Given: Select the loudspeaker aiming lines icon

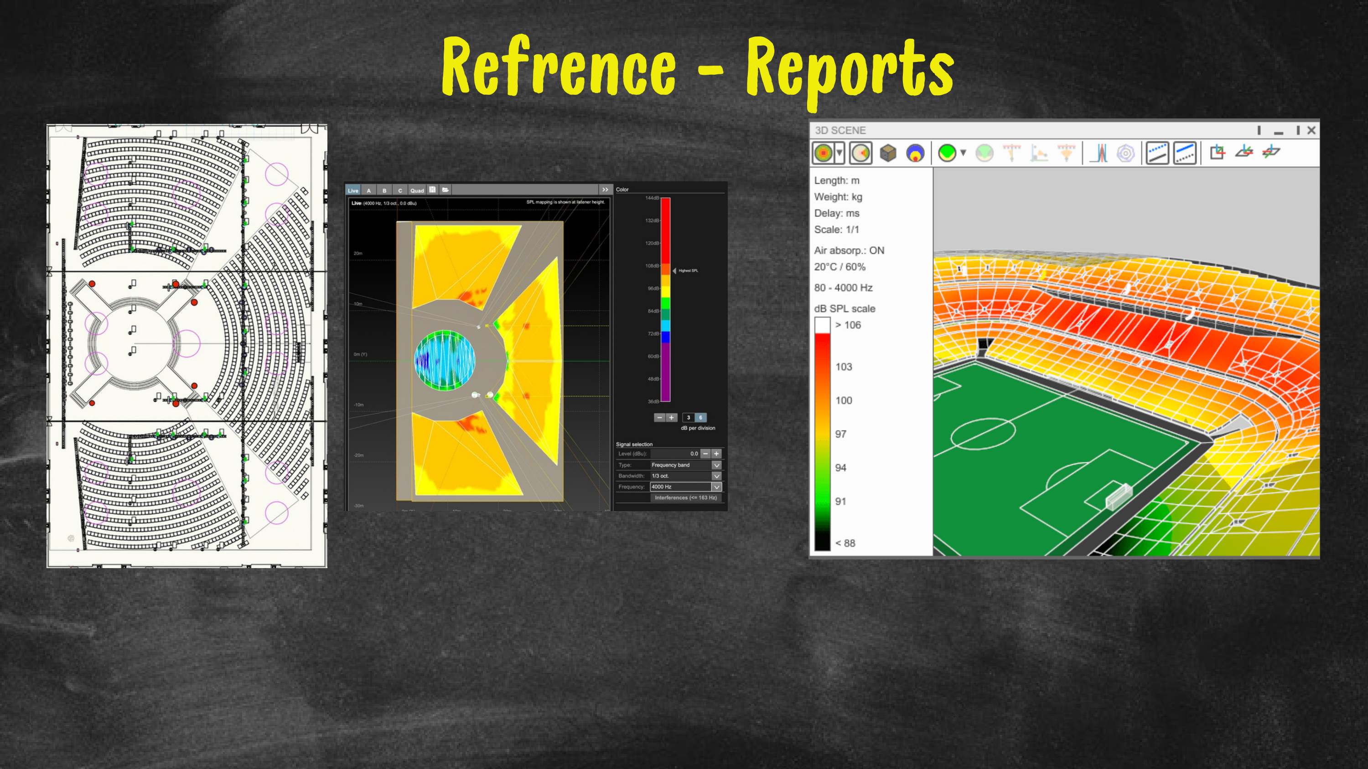Looking at the screenshot, I should 1012,153.
